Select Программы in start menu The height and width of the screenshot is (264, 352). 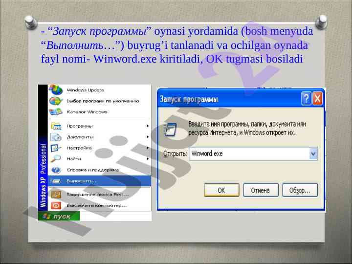coord(100,126)
